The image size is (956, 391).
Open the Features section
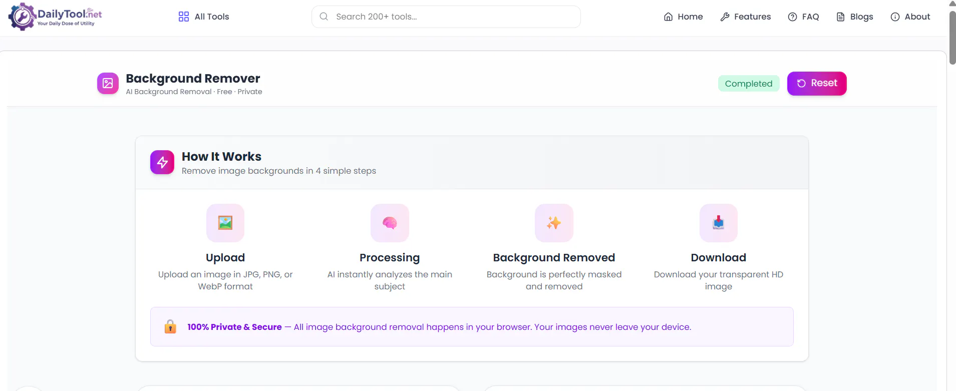click(746, 17)
